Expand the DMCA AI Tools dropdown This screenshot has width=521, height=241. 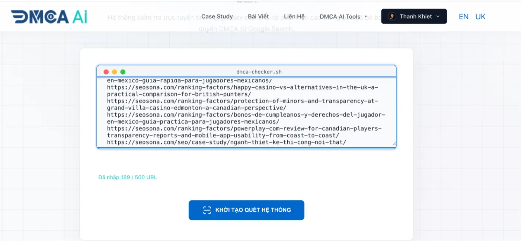[343, 16]
